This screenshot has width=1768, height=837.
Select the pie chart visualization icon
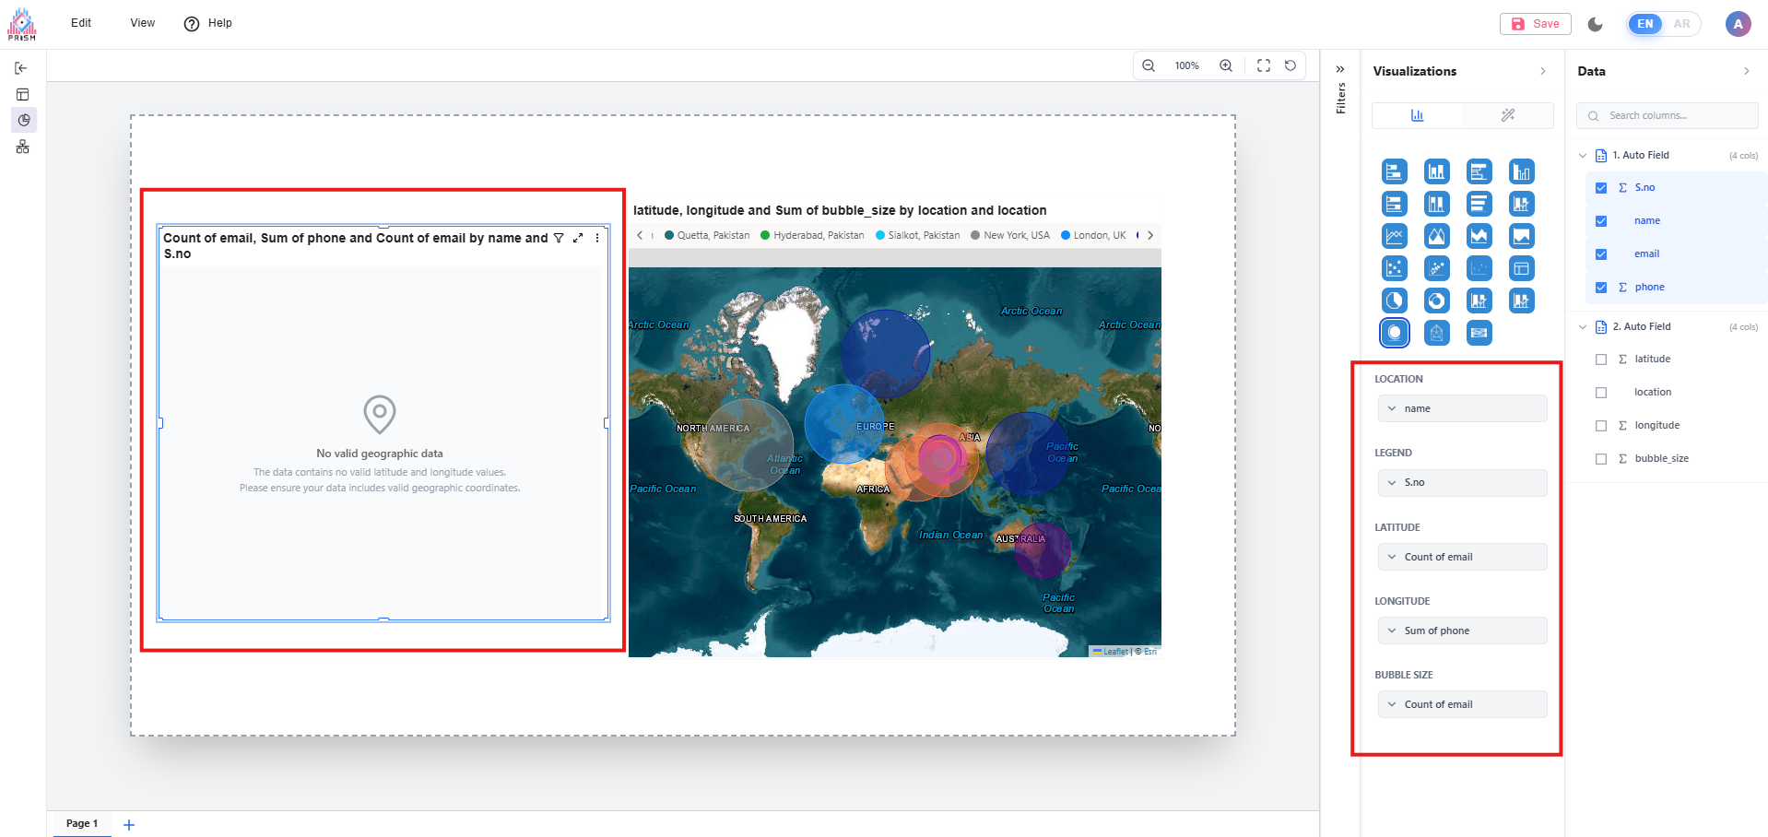point(1394,301)
